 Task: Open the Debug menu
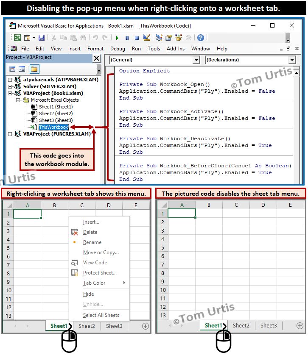point(118,49)
